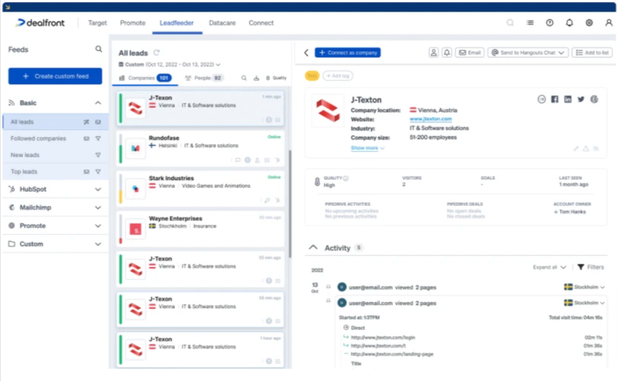Switch to the People tab
The height and width of the screenshot is (381, 617).
pyautogui.click(x=204, y=78)
